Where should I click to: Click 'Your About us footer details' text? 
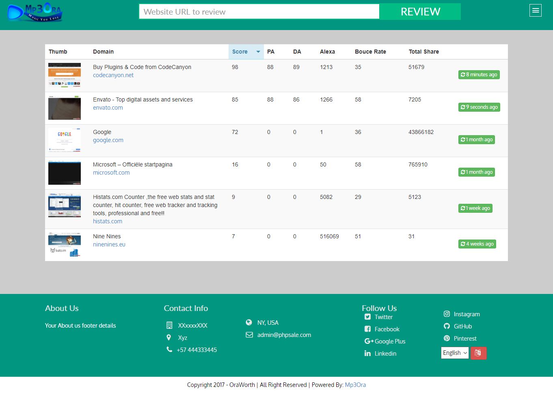(x=80, y=326)
